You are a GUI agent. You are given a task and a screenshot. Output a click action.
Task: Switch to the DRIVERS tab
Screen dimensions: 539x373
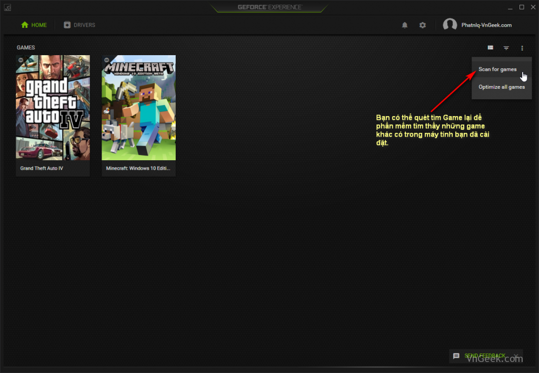tap(79, 25)
